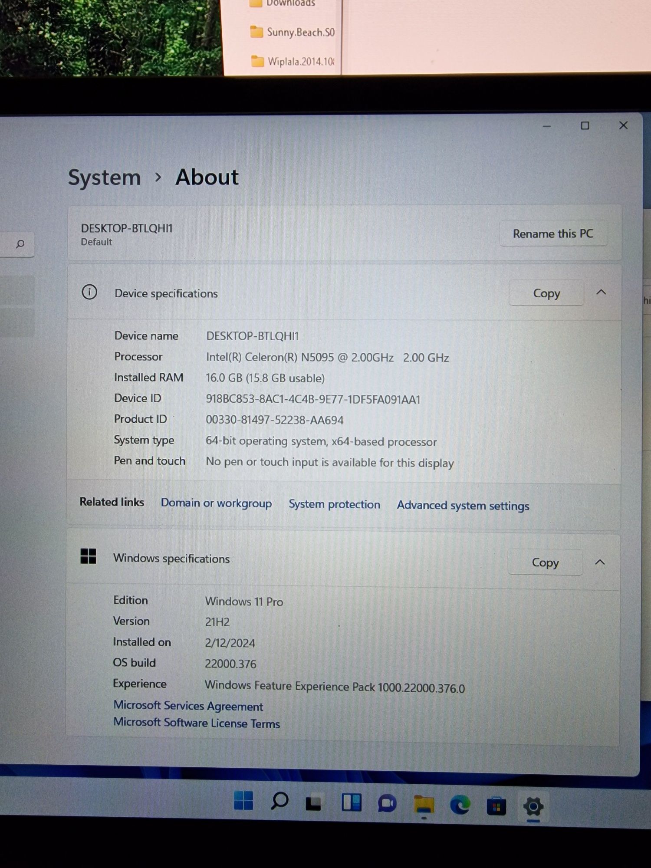The height and width of the screenshot is (868, 651).
Task: Open Task View on the taskbar
Action: (313, 803)
